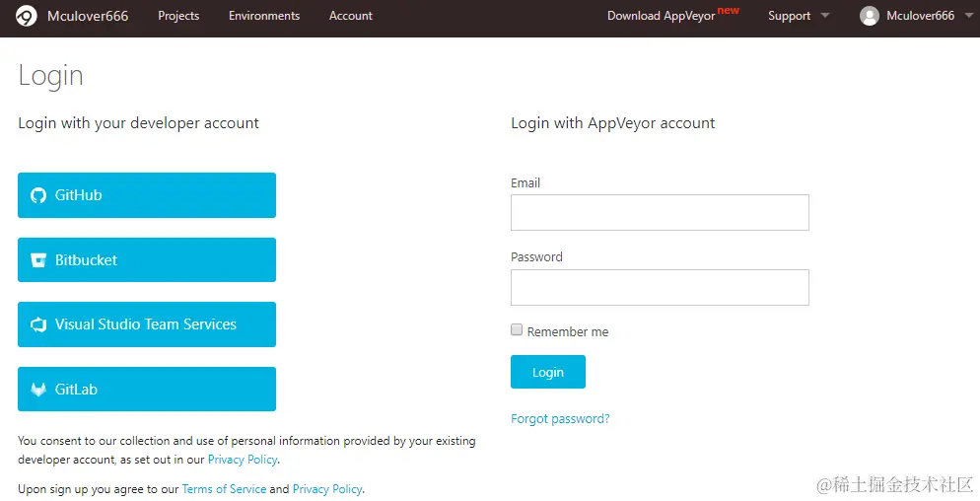The height and width of the screenshot is (501, 980).
Task: Click the user avatar icon
Action: click(x=870, y=16)
